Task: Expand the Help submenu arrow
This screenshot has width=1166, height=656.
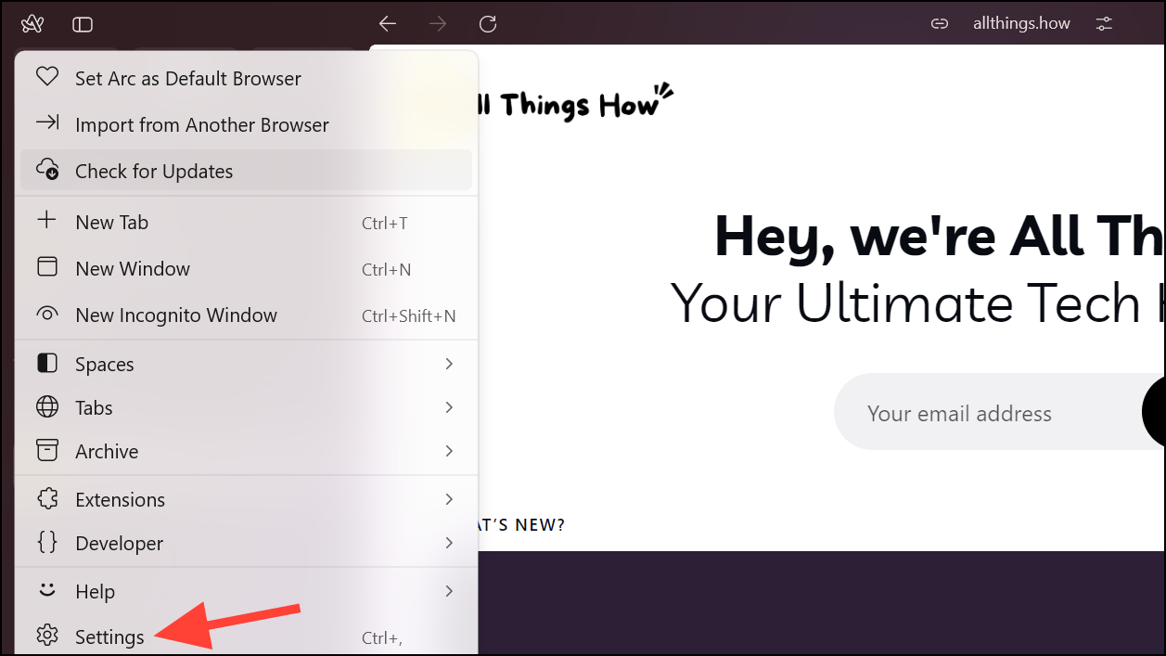Action: [x=449, y=591]
